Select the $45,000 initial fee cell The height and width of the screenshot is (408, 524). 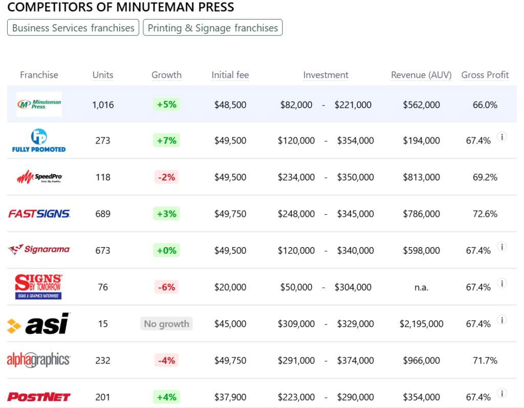click(x=230, y=323)
